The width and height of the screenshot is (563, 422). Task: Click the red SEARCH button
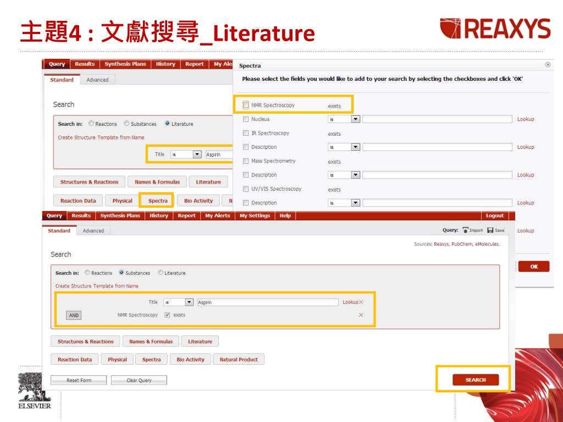coord(476,380)
